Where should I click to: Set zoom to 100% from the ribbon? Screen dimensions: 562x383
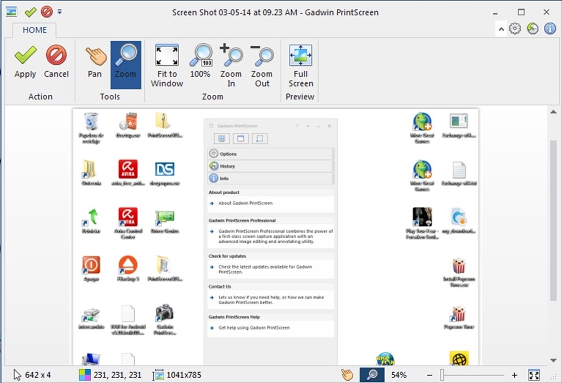(201, 61)
